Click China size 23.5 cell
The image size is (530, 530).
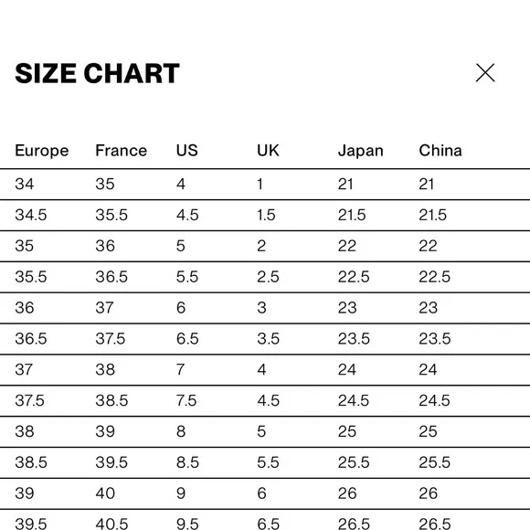[435, 339]
